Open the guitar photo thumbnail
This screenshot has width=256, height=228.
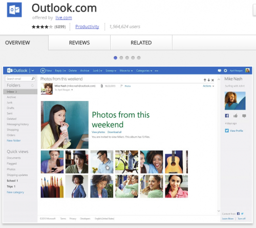point(176,162)
